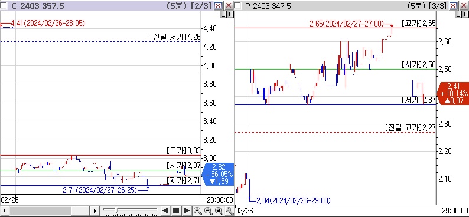Viewport: 469px width, 217px height.
Task: Click the left arrow of horizontal scrollbar
Action: [x=4, y=211]
